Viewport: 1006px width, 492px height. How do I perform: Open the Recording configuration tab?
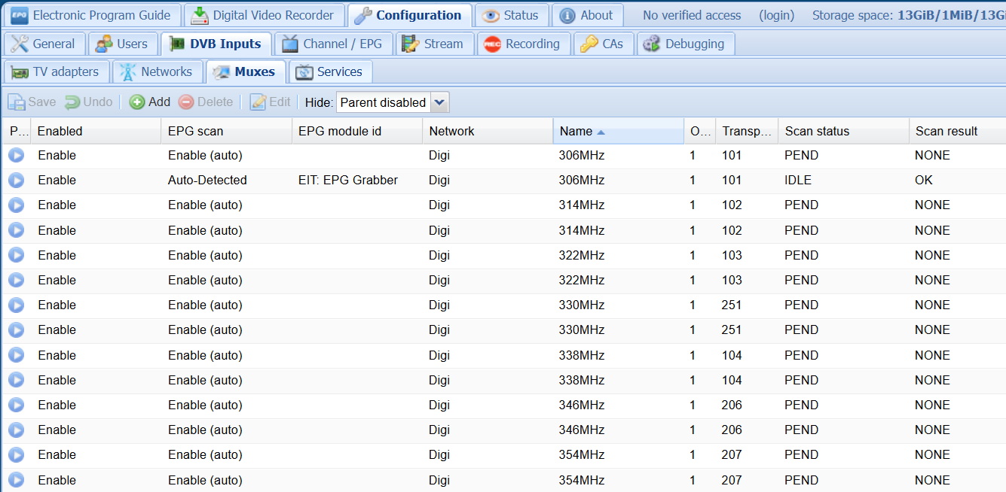click(524, 44)
